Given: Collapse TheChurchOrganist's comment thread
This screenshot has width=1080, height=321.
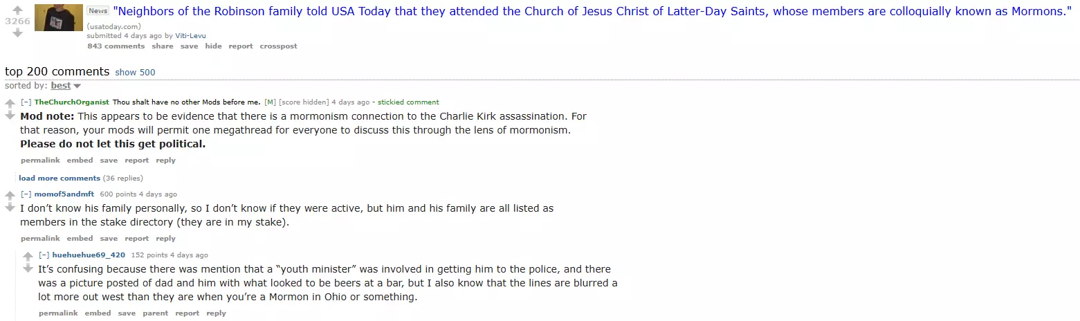Looking at the screenshot, I should [26, 102].
